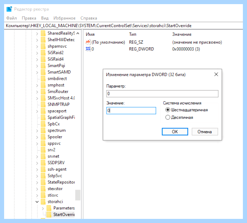Click the SiSRaid2 folder icon
Image resolution: width=247 pixels, height=223 pixels.
(43, 53)
